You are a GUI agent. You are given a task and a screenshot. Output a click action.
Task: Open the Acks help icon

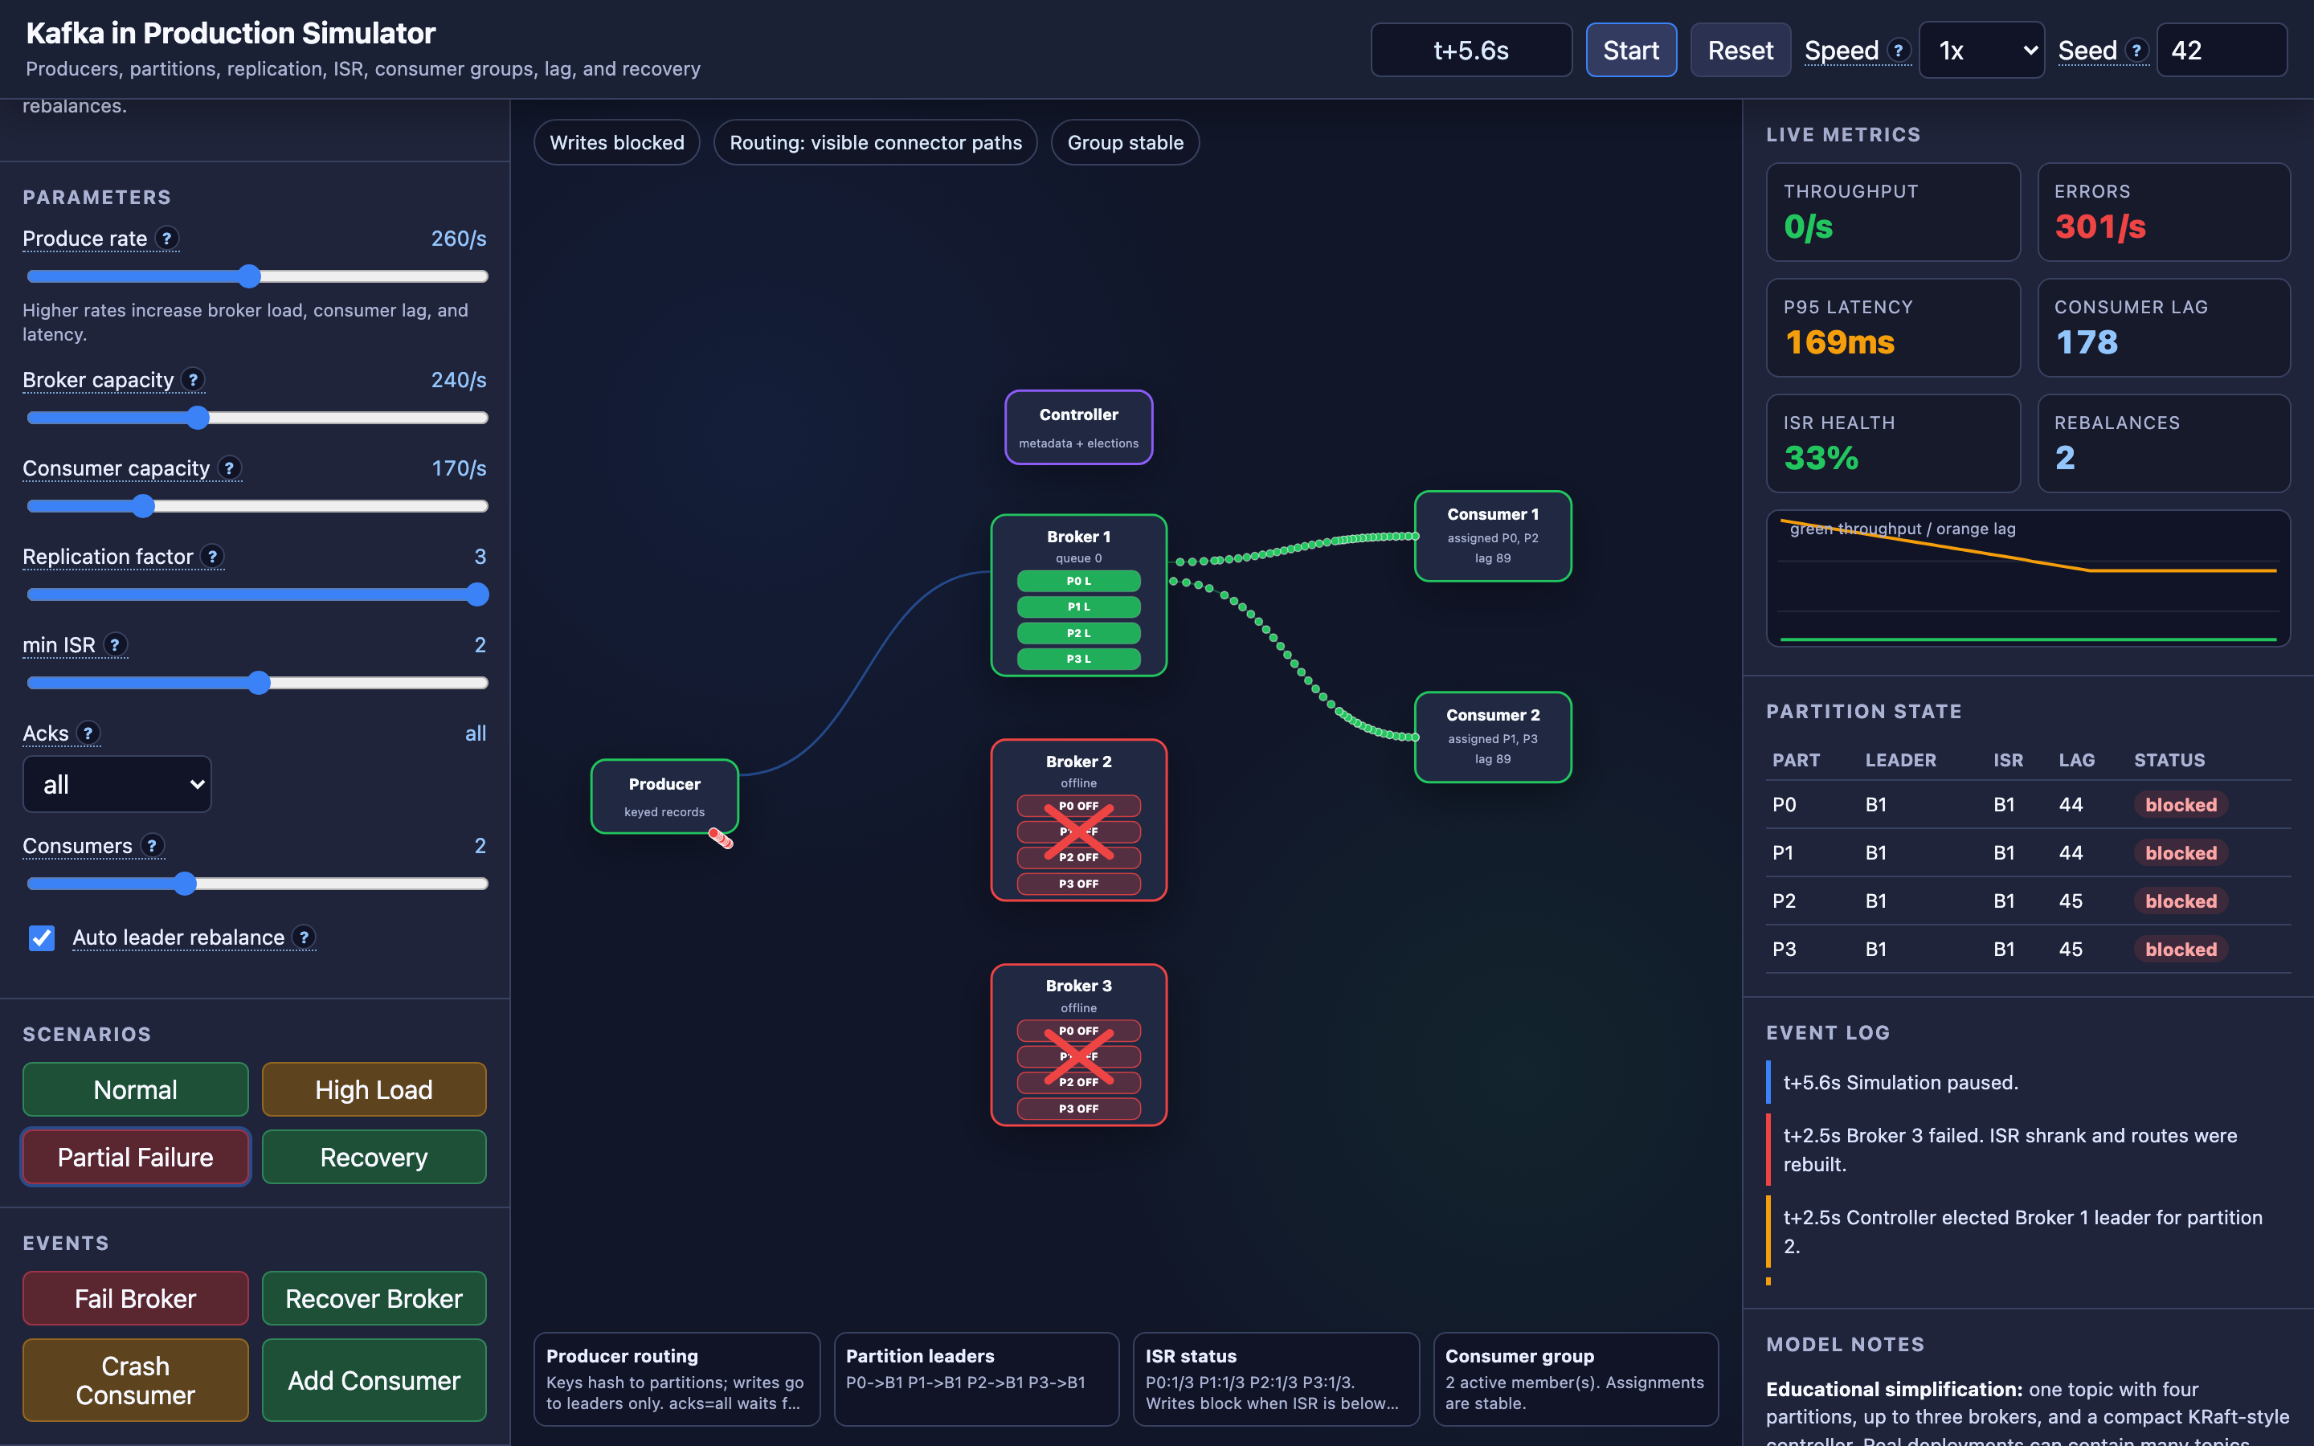[88, 733]
